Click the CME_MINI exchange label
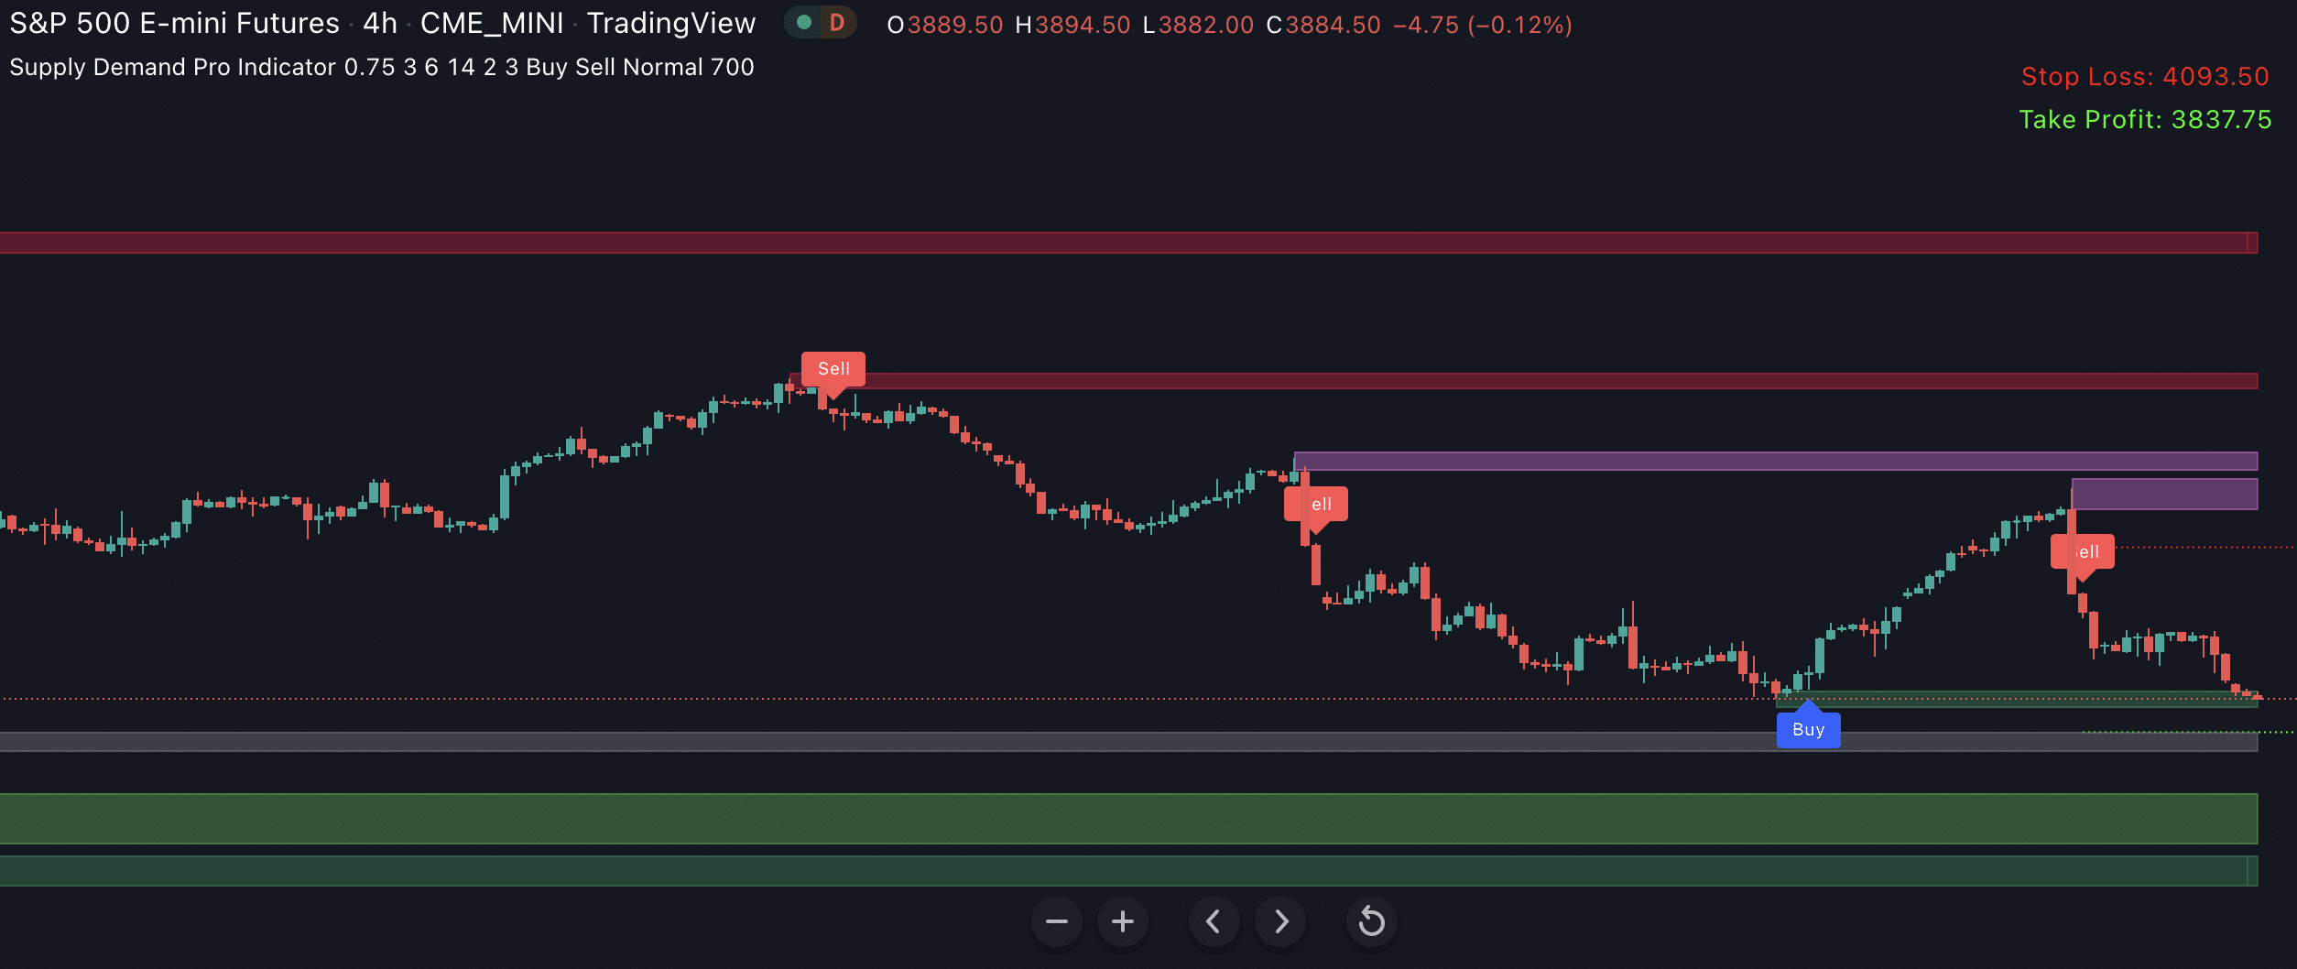Screen dimensions: 2297x969 click(492, 23)
